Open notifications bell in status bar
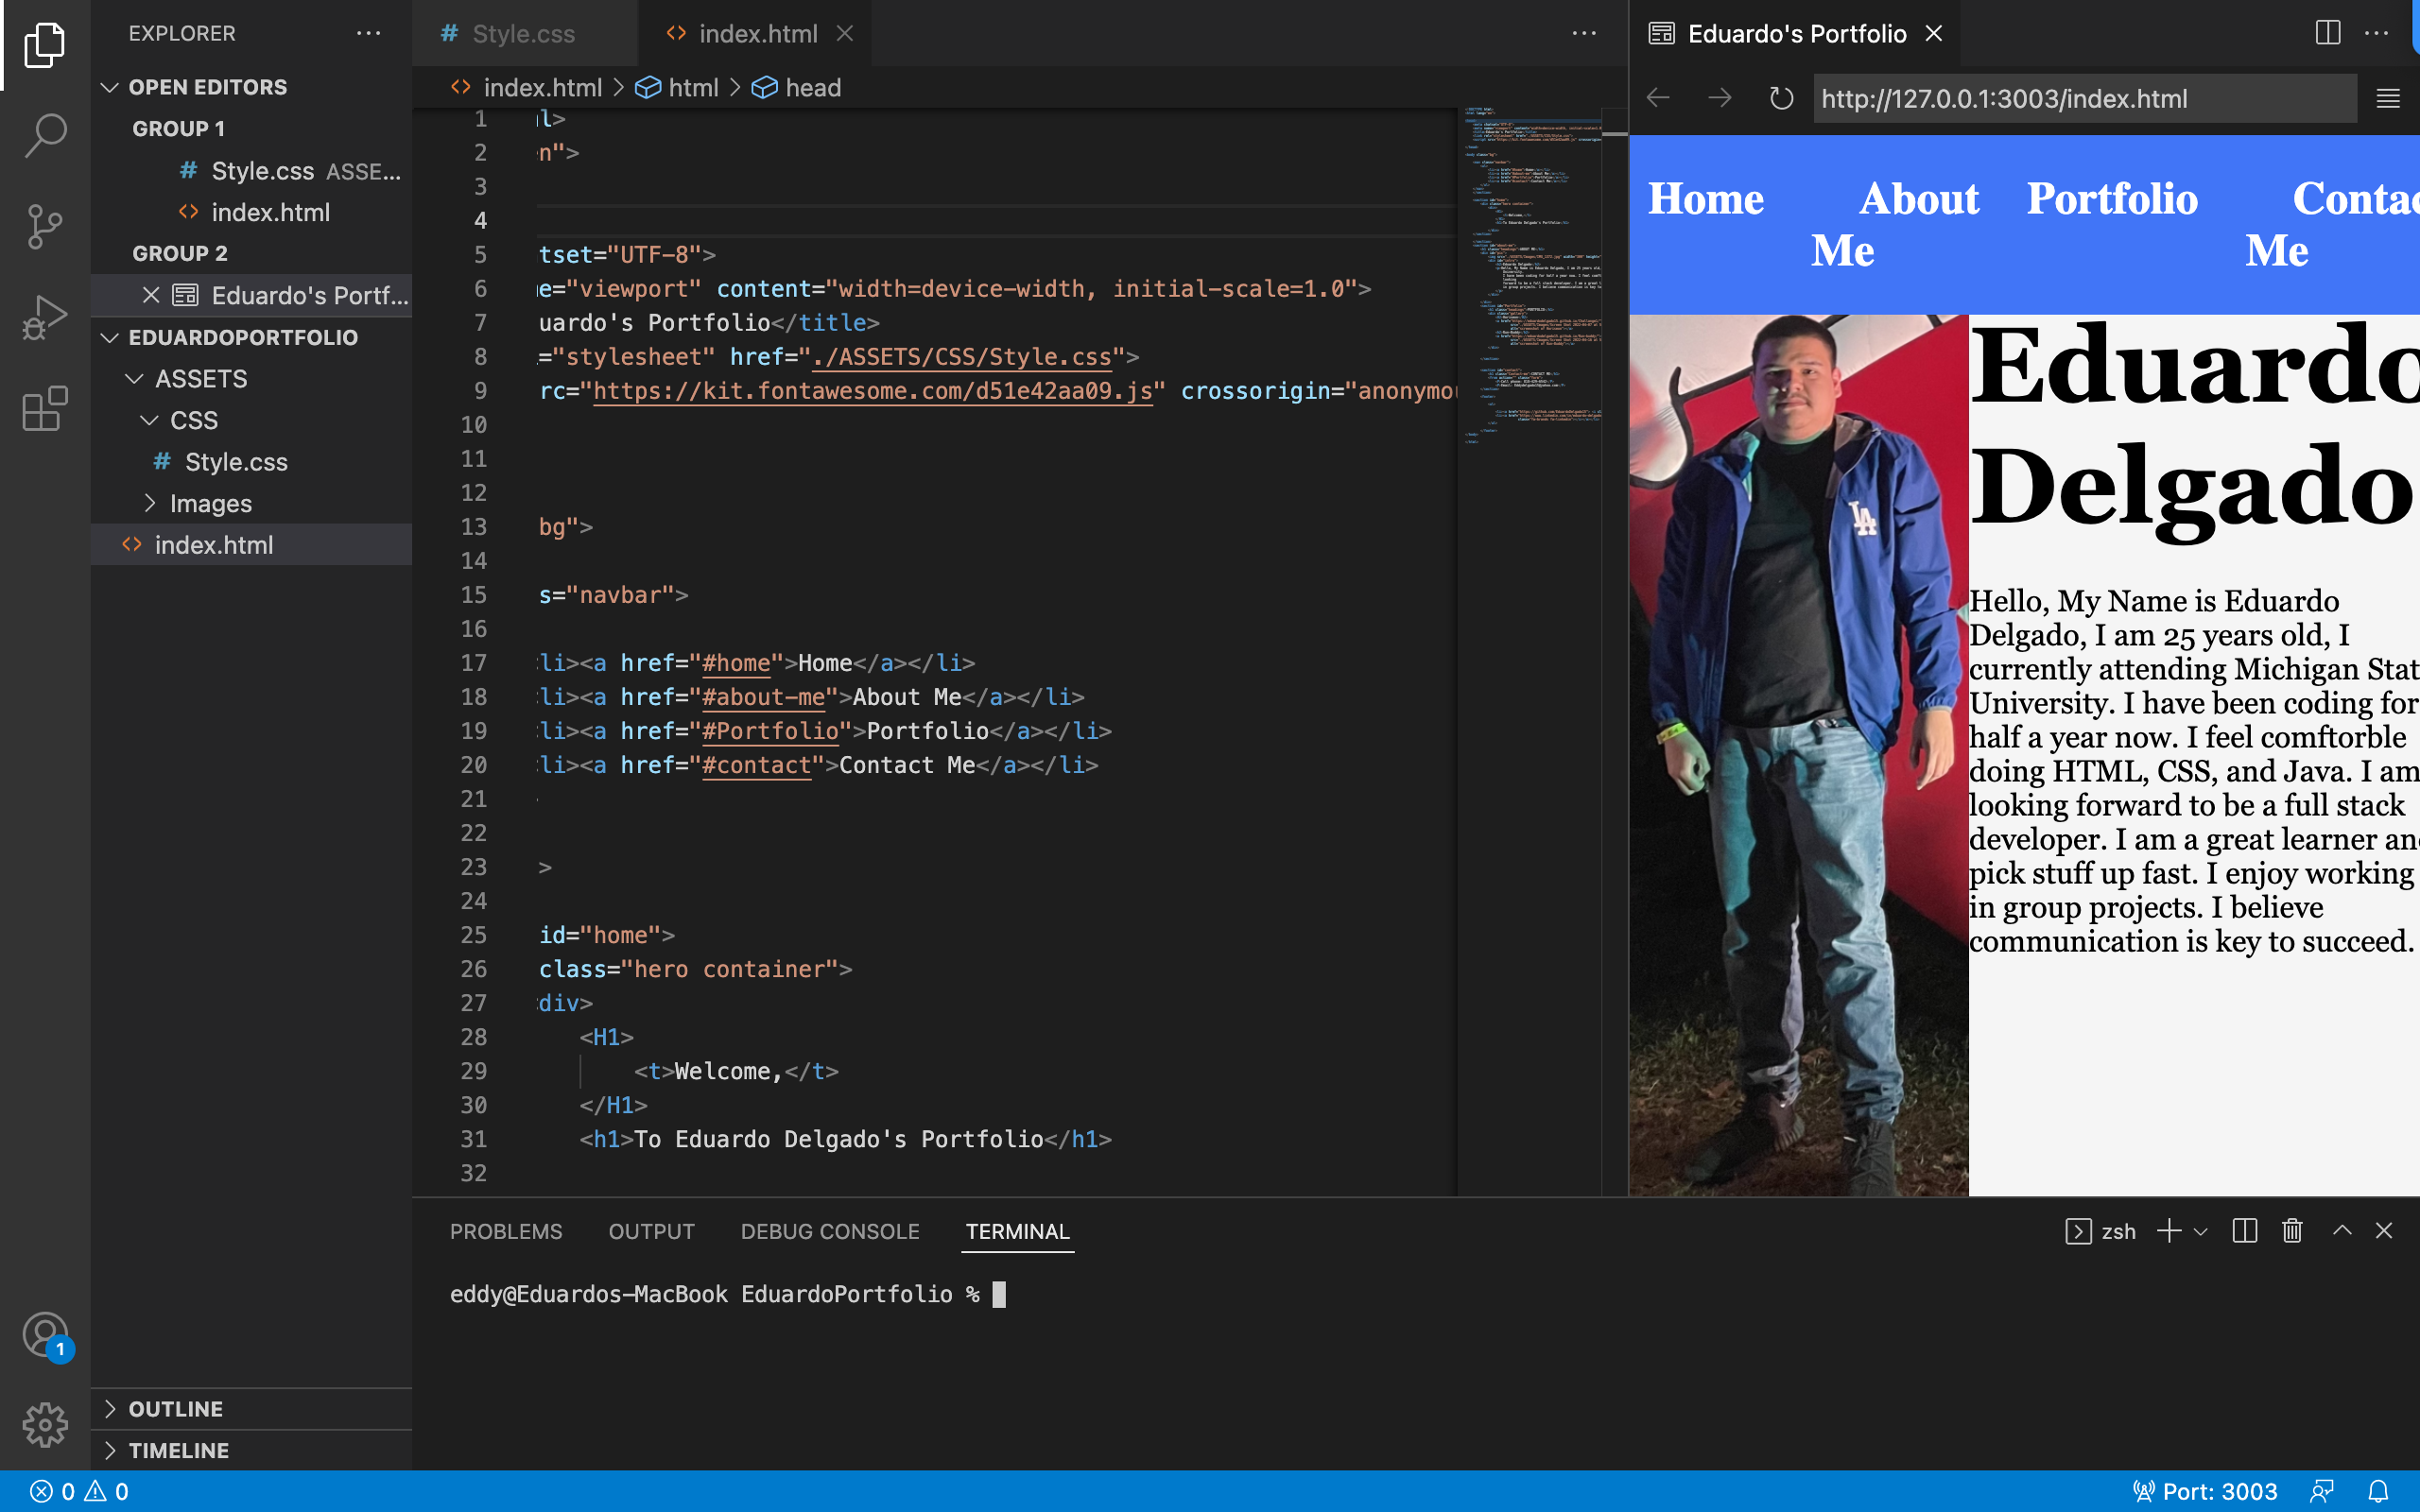Image resolution: width=2420 pixels, height=1512 pixels. [2379, 1491]
